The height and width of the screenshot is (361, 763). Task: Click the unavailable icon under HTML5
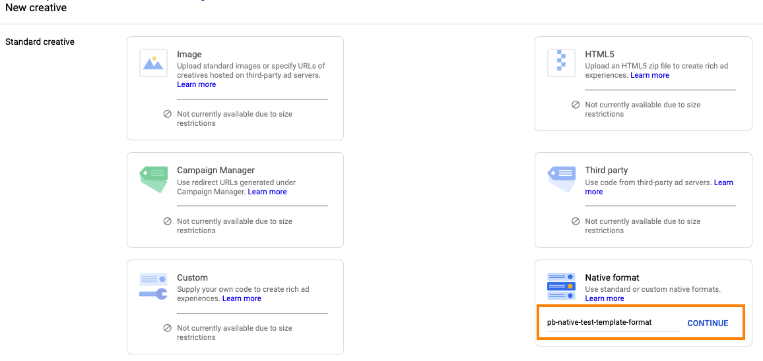click(576, 105)
